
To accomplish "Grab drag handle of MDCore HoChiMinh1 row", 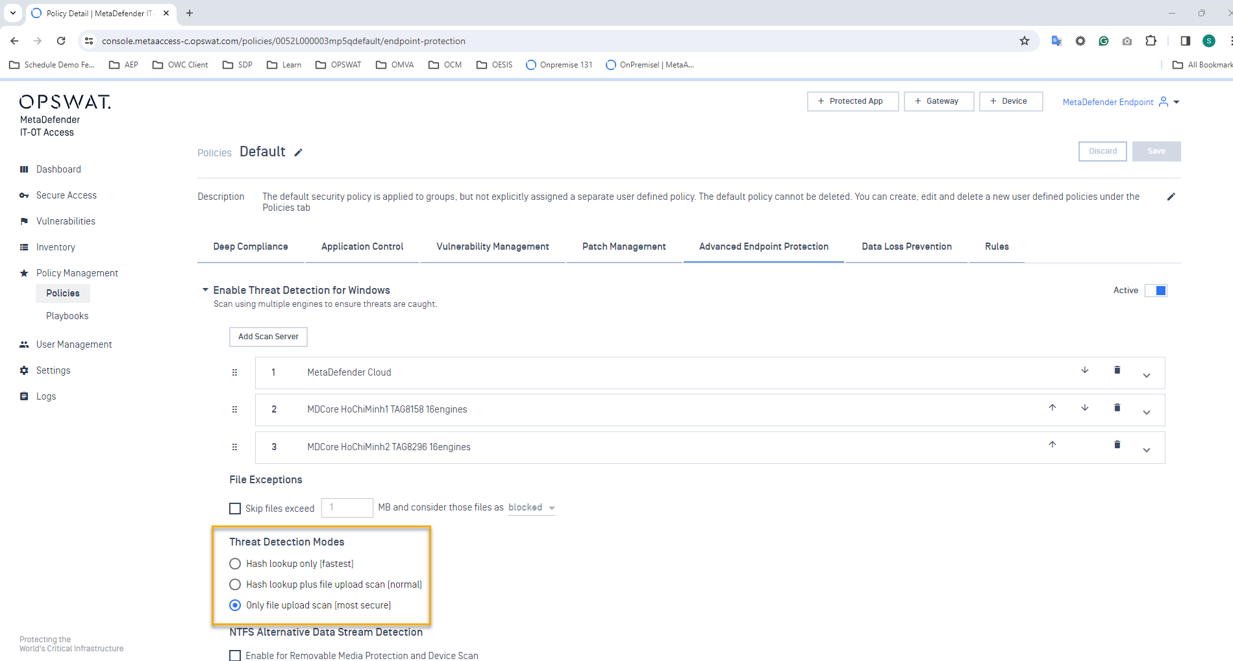I will tap(235, 409).
